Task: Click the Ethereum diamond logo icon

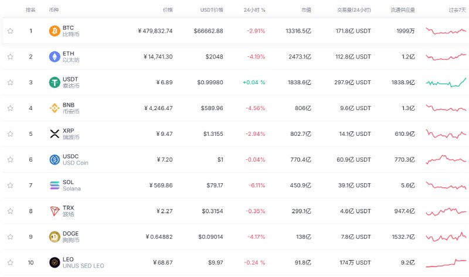Action: 55,57
